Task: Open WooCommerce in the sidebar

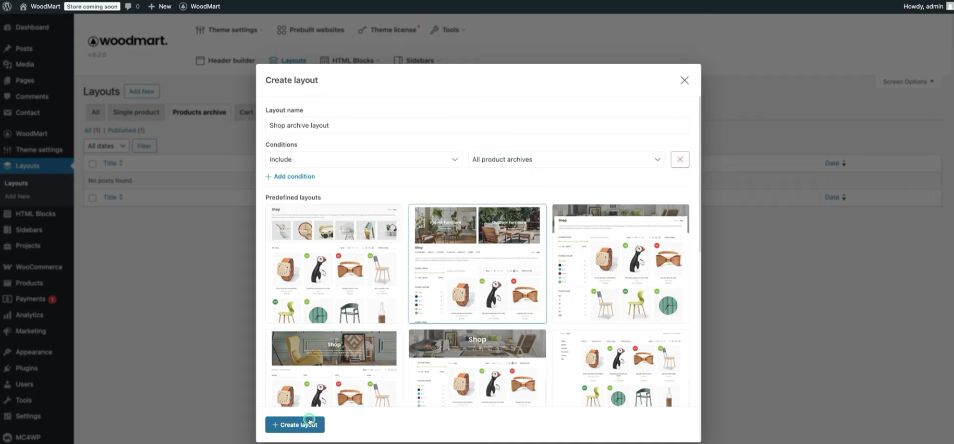Action: tap(39, 267)
